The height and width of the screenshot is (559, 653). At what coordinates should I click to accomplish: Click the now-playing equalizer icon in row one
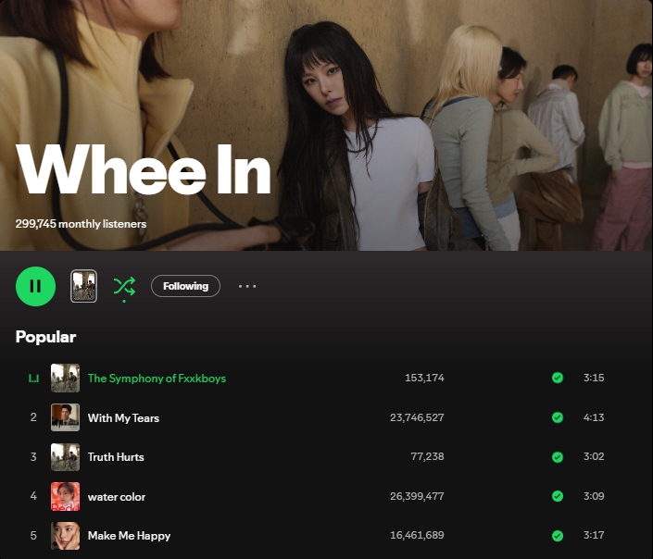pyautogui.click(x=33, y=378)
